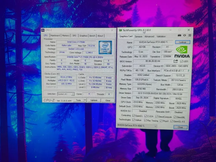This screenshot has height=162, width=216.
Task: Open the About tab in CPU-Z
Action: click(x=100, y=36)
